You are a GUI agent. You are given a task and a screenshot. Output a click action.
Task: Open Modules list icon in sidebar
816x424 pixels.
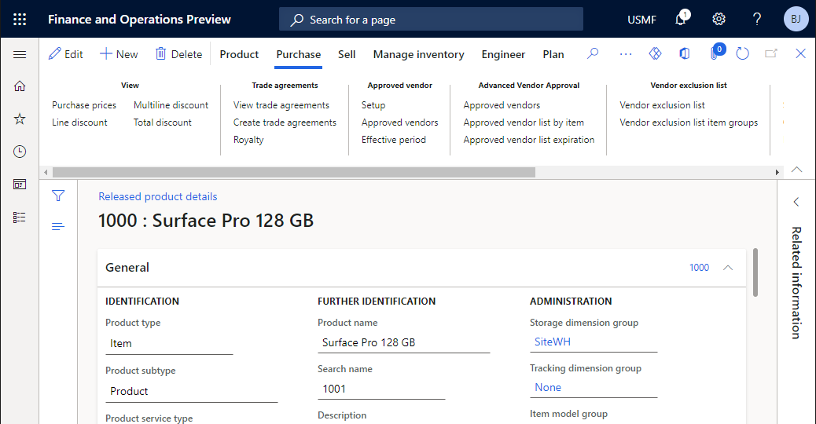(19, 217)
